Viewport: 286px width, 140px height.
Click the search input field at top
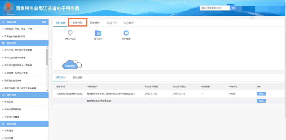point(215,8)
